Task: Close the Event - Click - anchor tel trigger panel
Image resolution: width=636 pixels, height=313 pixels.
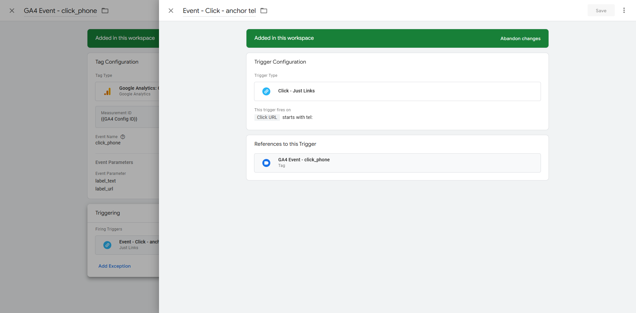Action: tap(171, 11)
